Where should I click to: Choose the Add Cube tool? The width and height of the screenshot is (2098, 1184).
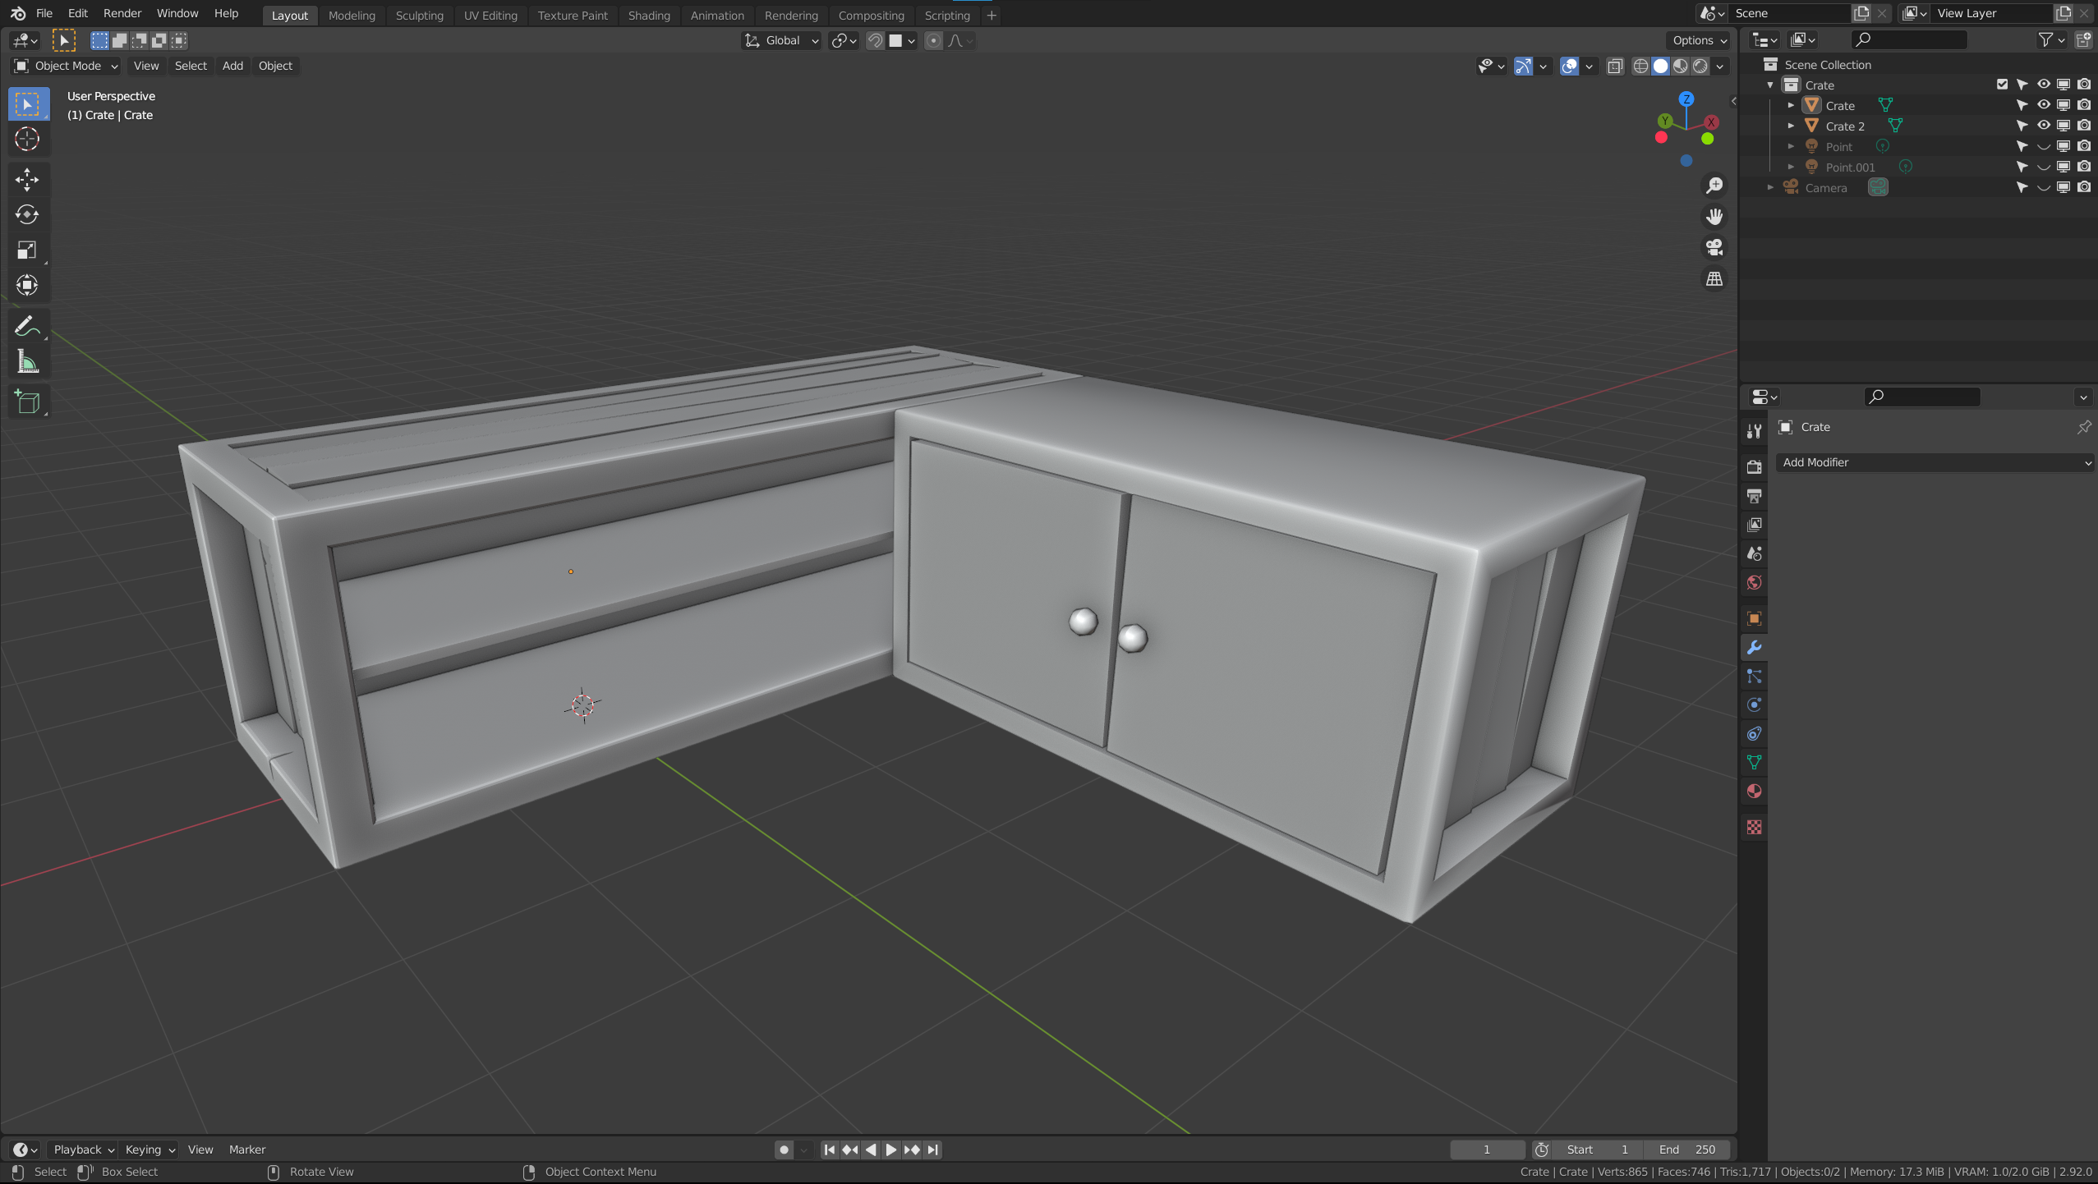click(27, 402)
